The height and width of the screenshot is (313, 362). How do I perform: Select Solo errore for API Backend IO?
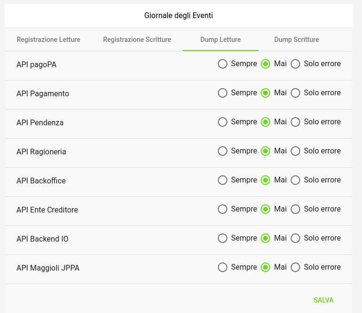(x=295, y=238)
